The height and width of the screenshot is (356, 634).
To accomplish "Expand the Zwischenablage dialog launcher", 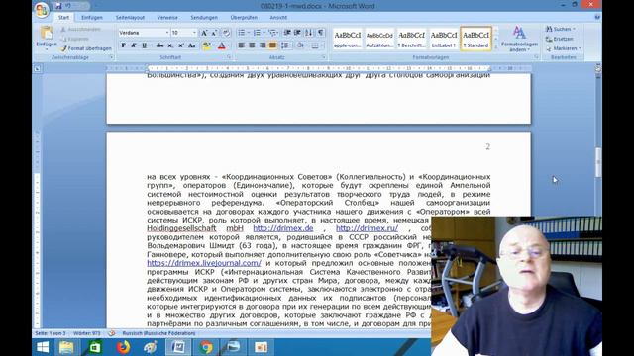I will (111, 58).
